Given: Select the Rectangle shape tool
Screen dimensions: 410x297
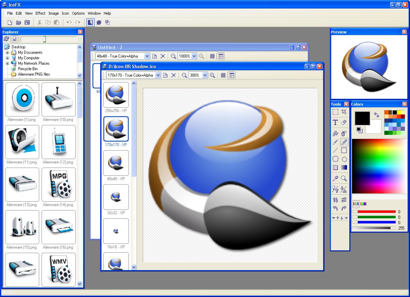Looking at the screenshot, I should (x=344, y=151).
